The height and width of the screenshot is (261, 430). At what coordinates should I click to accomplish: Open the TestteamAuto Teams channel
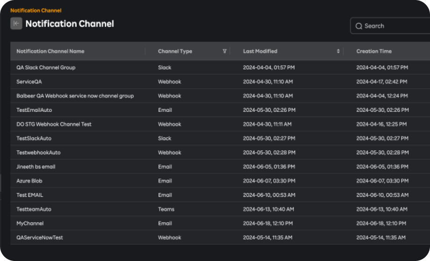[34, 209]
